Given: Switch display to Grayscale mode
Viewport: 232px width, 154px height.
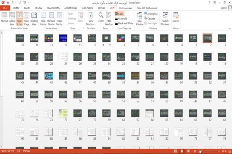Looking at the screenshot, I should point(121,19).
